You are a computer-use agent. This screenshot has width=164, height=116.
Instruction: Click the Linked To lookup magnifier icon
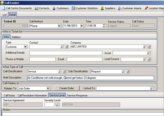click(x=152, y=88)
